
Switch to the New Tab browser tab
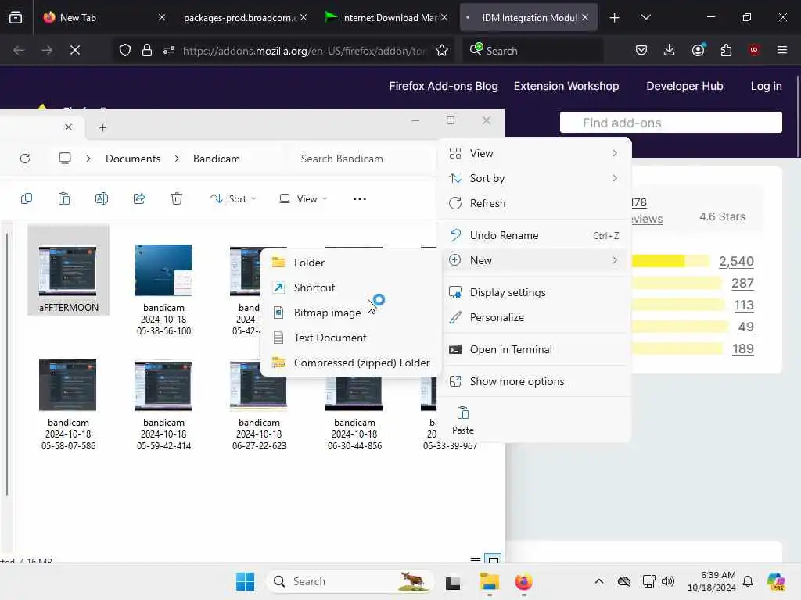(x=102, y=17)
